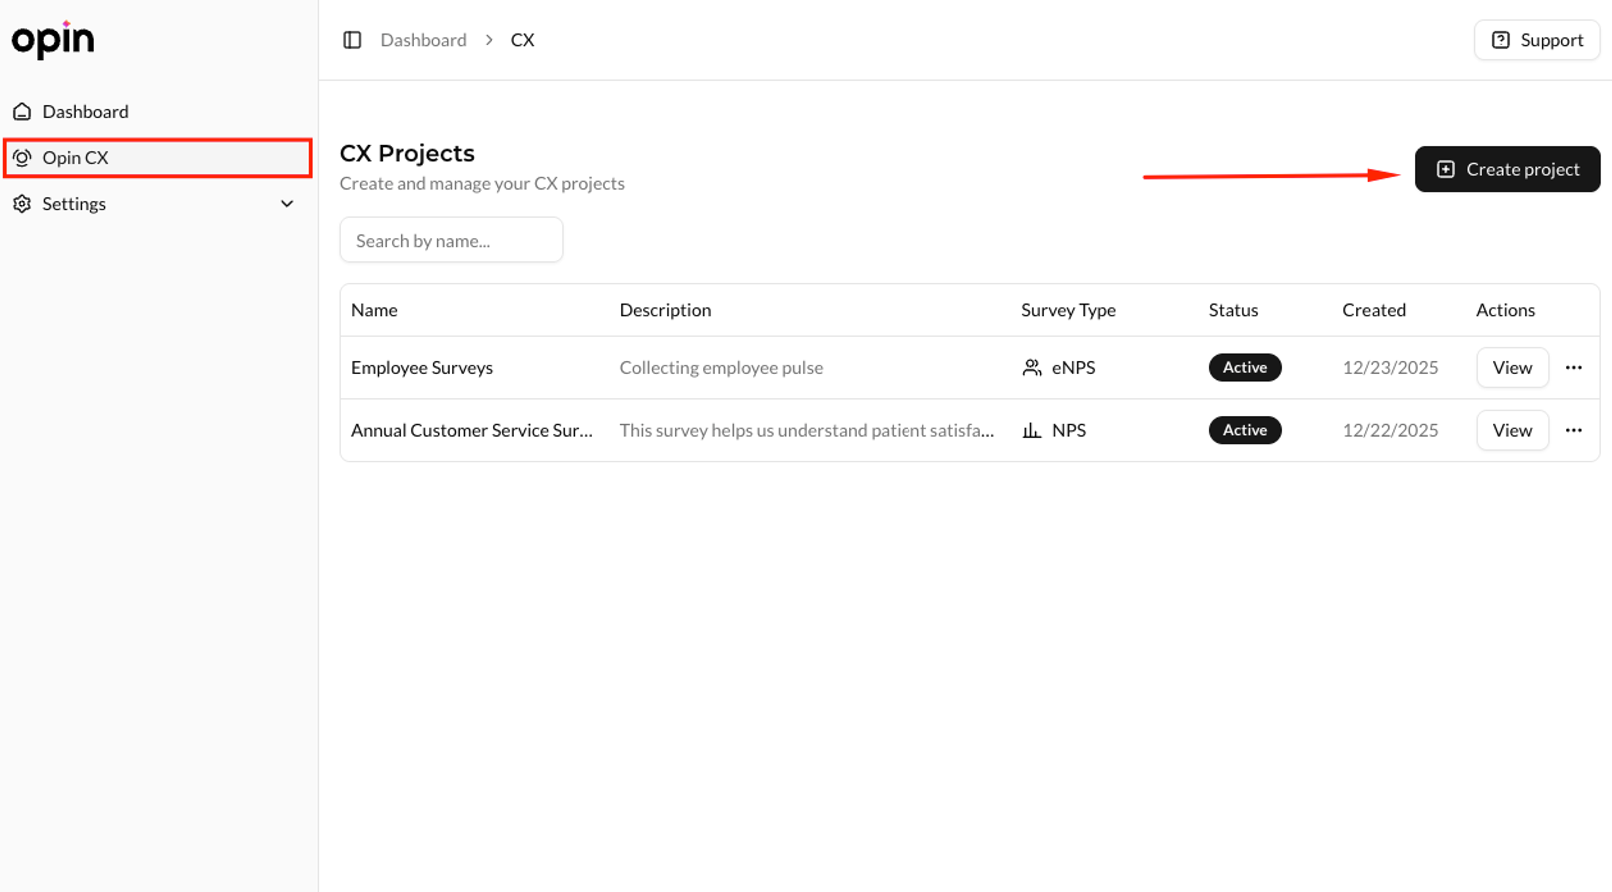This screenshot has width=1612, height=892.
Task: View the Annual Customer Service Survey project
Action: pyautogui.click(x=1512, y=430)
